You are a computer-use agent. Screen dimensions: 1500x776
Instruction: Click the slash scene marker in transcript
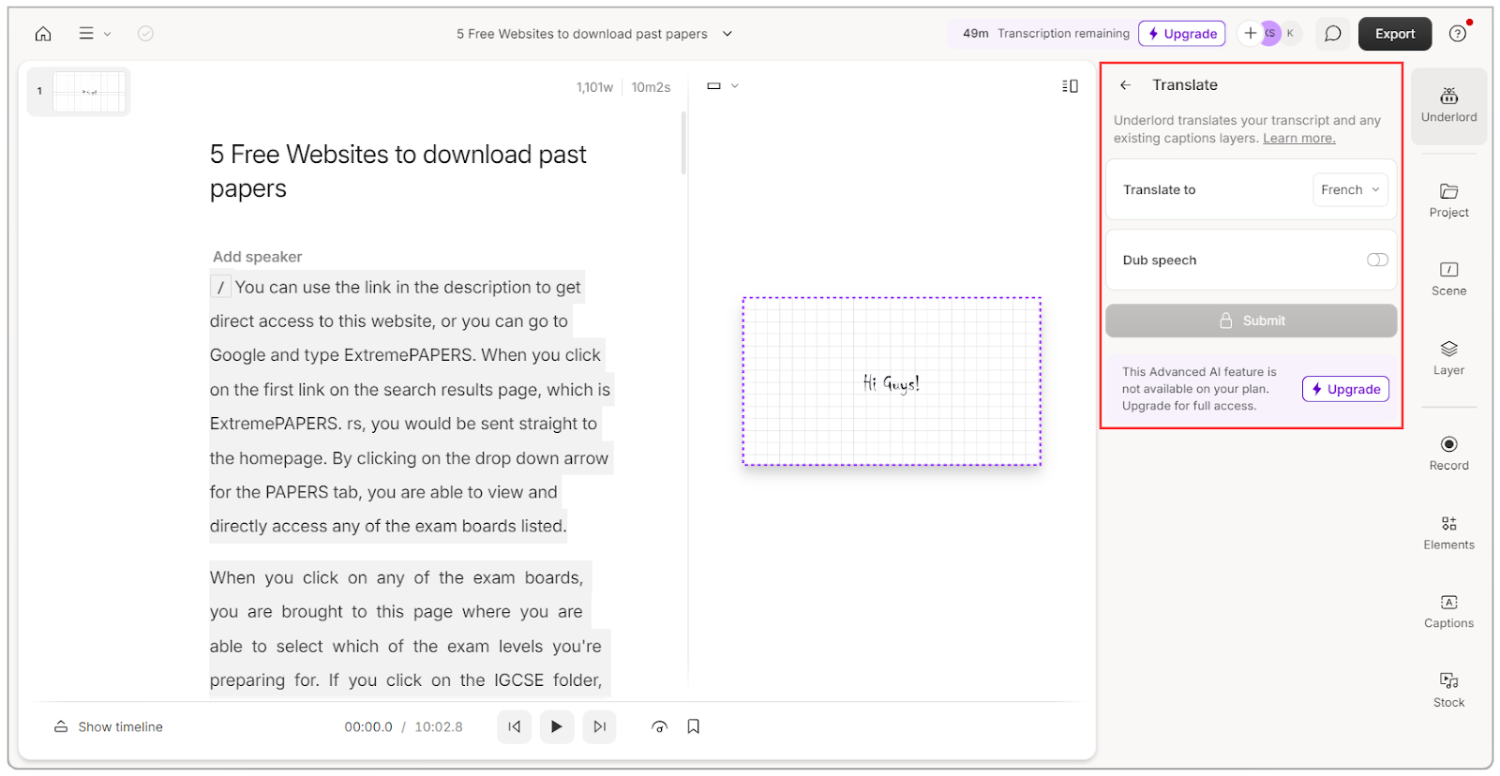220,288
